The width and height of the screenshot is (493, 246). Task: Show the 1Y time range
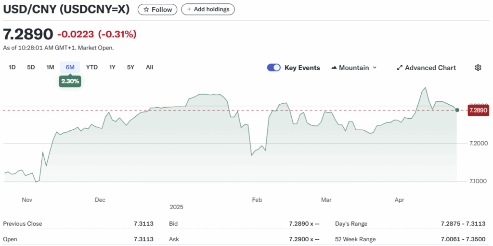tap(112, 67)
